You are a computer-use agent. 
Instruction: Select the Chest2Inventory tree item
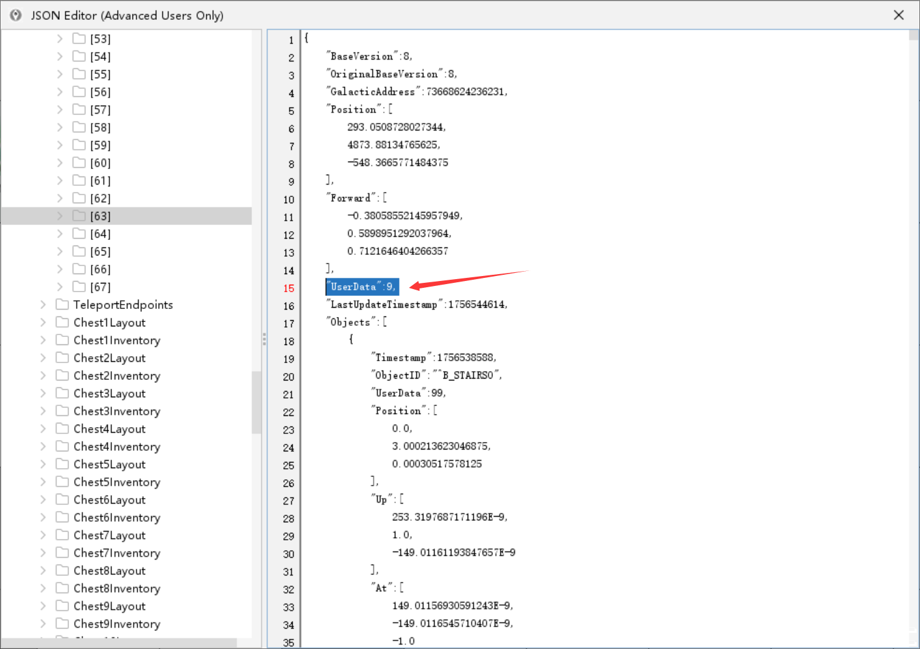(x=117, y=375)
